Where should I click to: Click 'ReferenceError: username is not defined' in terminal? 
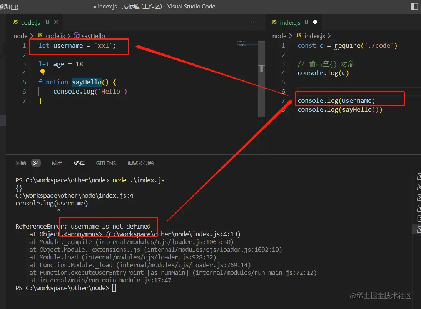pos(83,227)
